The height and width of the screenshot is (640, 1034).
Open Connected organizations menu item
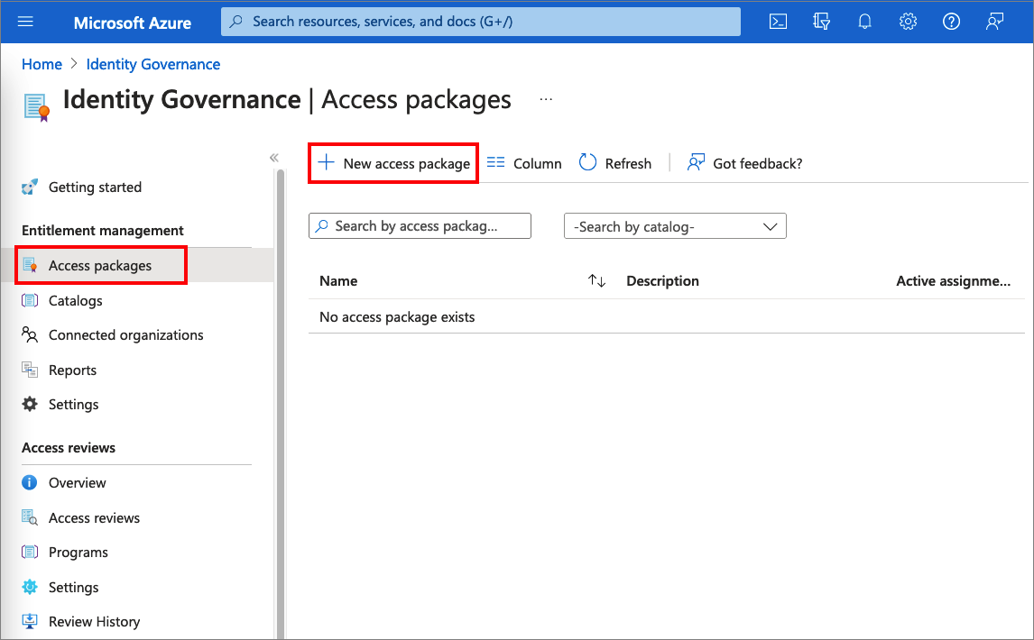click(125, 334)
